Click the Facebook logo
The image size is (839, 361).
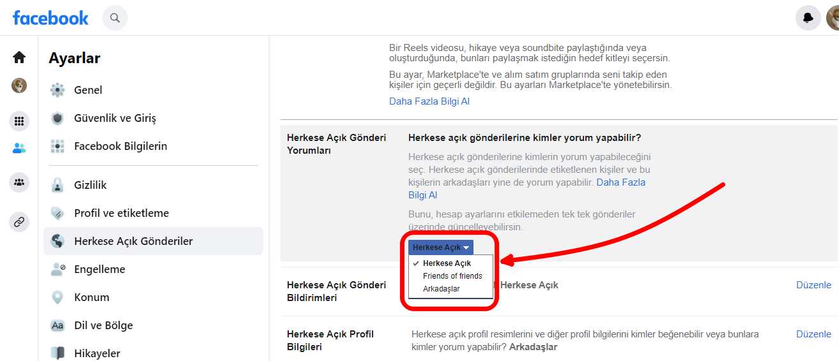[x=50, y=18]
